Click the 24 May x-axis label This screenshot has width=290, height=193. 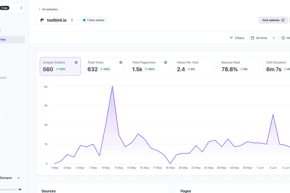[x=209, y=168]
